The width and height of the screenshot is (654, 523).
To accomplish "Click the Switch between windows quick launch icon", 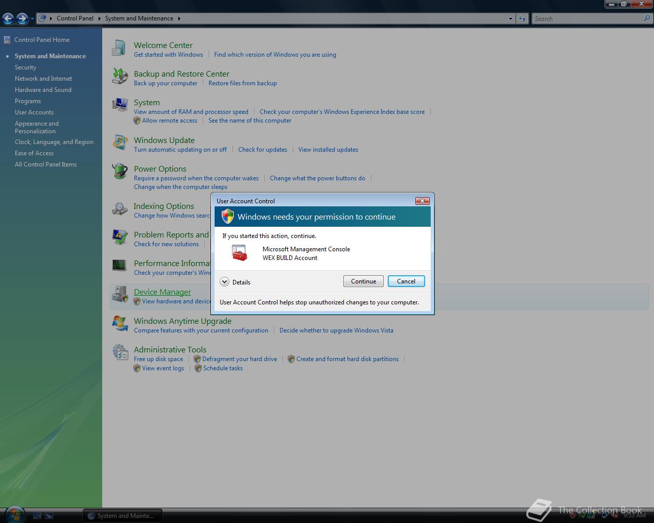I will pos(49,516).
